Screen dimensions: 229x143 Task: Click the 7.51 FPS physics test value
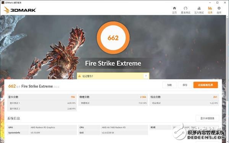point(142,103)
